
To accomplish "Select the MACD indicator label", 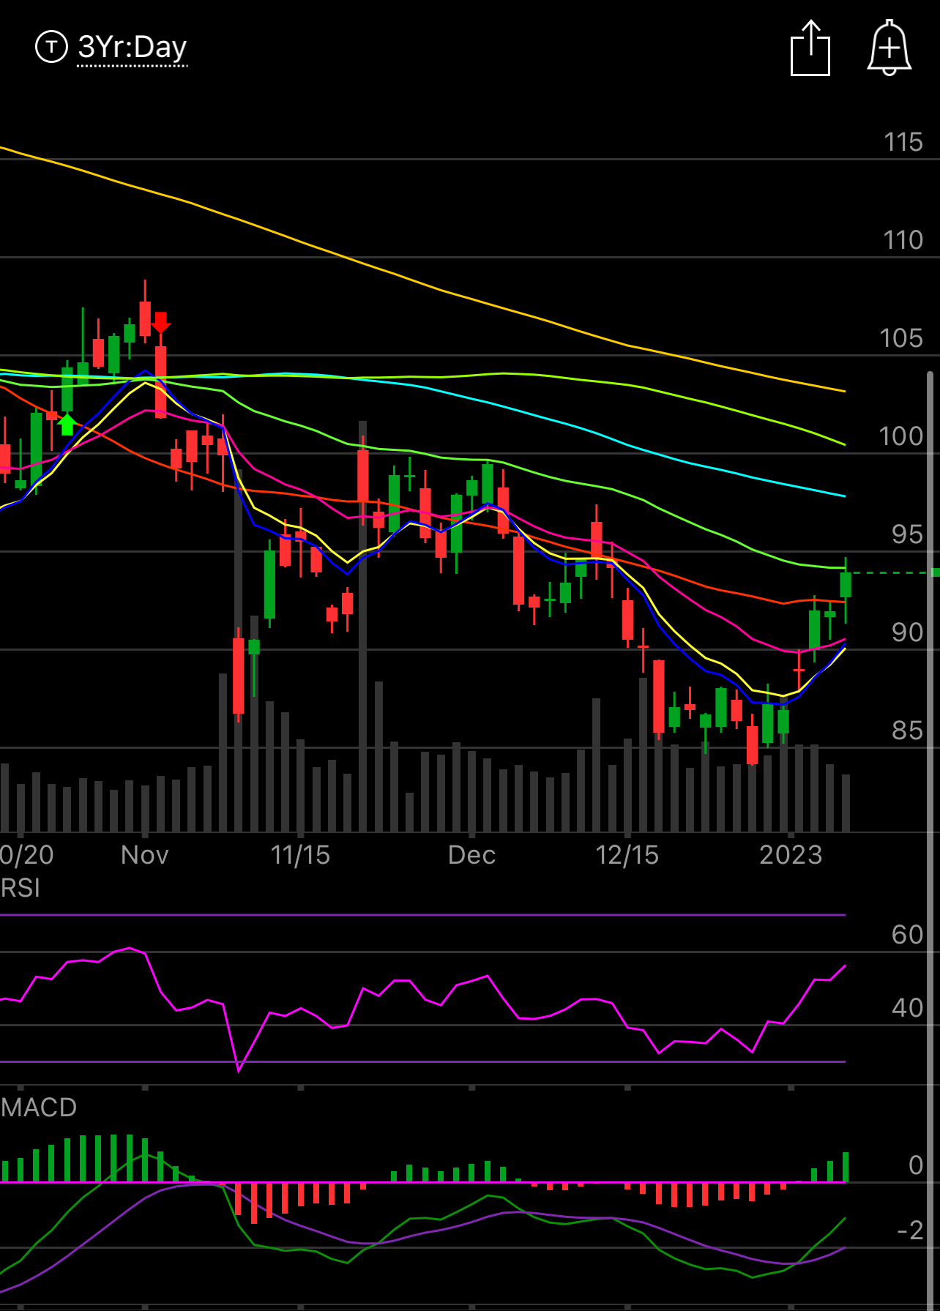I will click(39, 1107).
